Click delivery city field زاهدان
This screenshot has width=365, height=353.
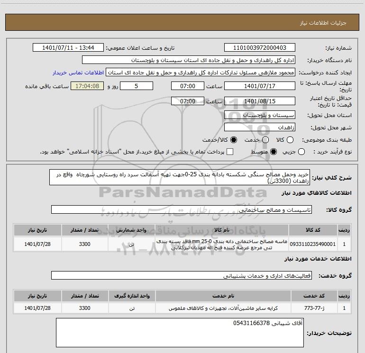tap(260, 127)
